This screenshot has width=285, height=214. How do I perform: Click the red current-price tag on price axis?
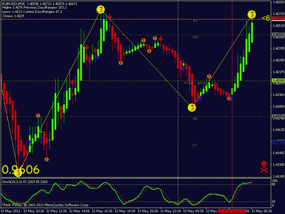[278, 19]
